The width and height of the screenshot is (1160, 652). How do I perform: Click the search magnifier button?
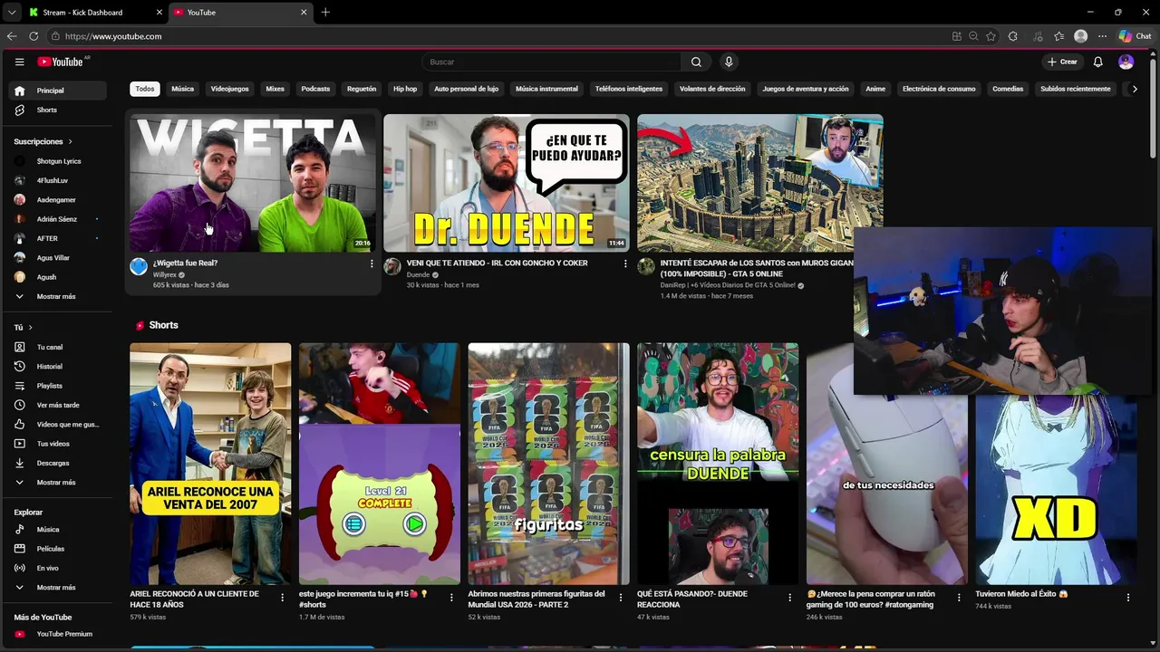point(696,62)
